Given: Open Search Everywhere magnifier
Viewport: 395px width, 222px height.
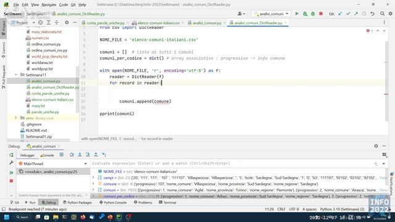Looking at the screenshot, I should click(x=382, y=14).
